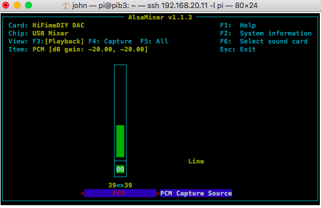
Task: Click the green PCM volume level bar
Action: (x=120, y=141)
